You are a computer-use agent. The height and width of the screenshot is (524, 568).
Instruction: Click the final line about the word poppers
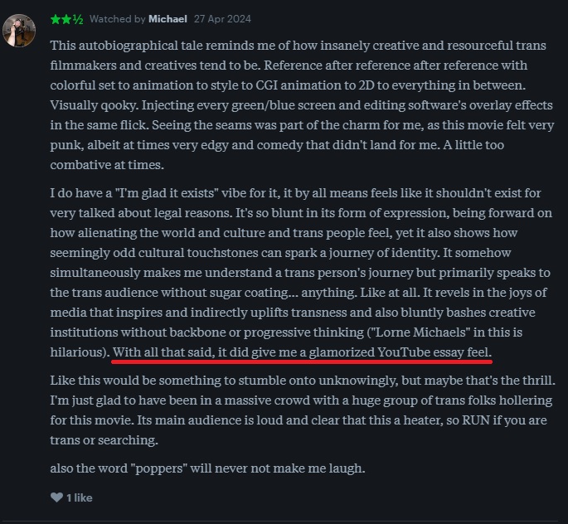pyautogui.click(x=207, y=468)
